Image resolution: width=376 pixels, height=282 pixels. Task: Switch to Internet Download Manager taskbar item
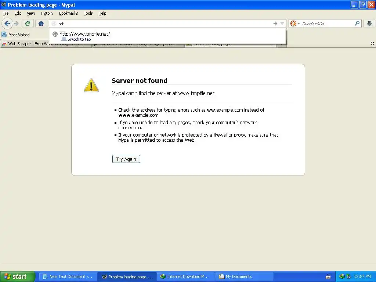pyautogui.click(x=185, y=276)
